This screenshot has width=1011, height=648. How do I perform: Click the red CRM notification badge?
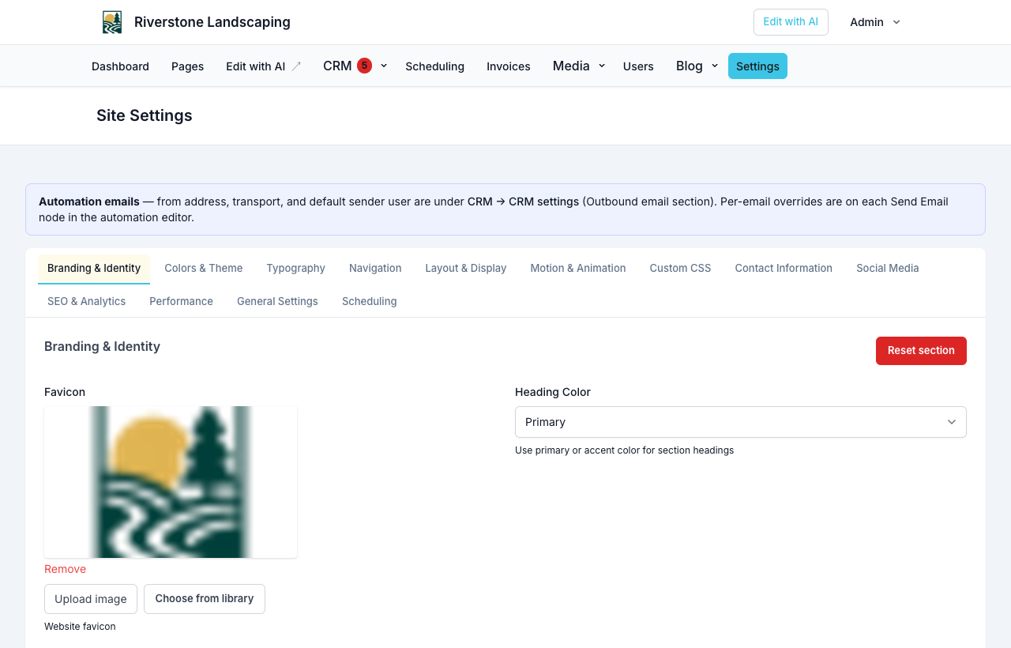(x=364, y=66)
